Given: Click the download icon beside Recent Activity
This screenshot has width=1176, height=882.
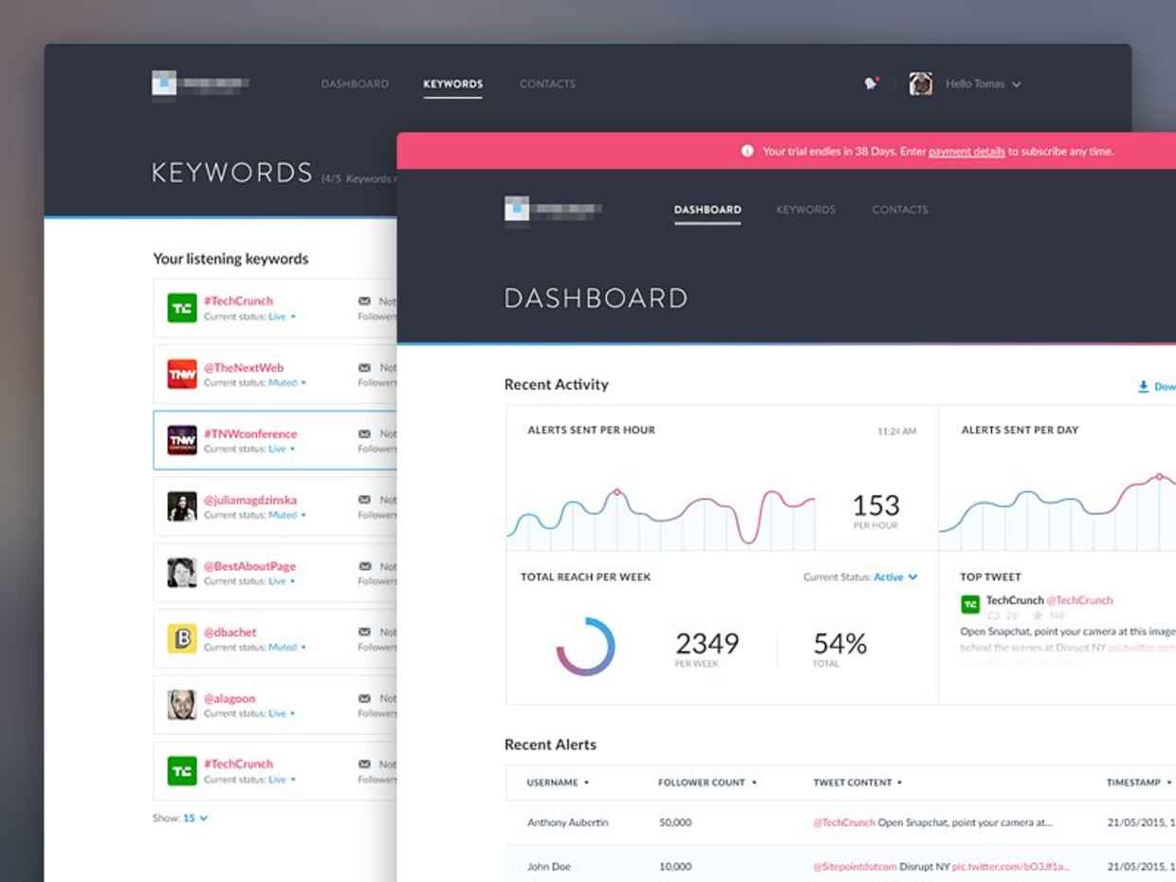Looking at the screenshot, I should [1143, 387].
